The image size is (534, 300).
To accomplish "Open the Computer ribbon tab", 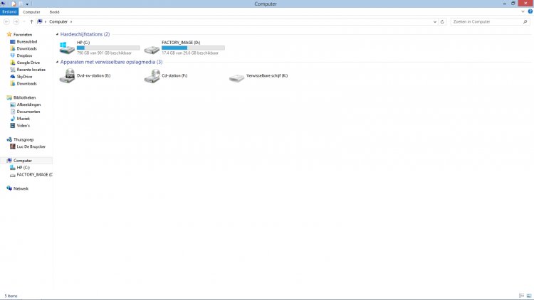I will point(31,12).
